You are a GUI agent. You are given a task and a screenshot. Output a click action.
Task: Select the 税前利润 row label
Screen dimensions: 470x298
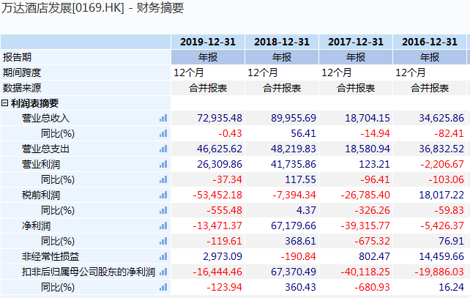41,195
